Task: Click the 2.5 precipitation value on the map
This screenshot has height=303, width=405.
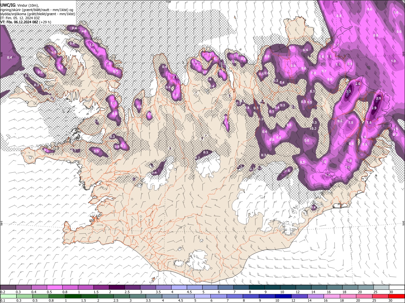Action: click(x=175, y=77)
